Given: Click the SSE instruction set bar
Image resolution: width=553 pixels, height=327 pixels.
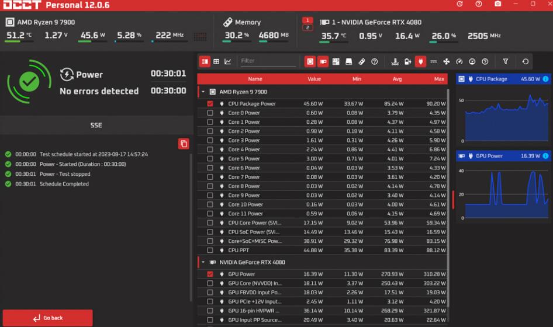Looking at the screenshot, I should pyautogui.click(x=96, y=125).
